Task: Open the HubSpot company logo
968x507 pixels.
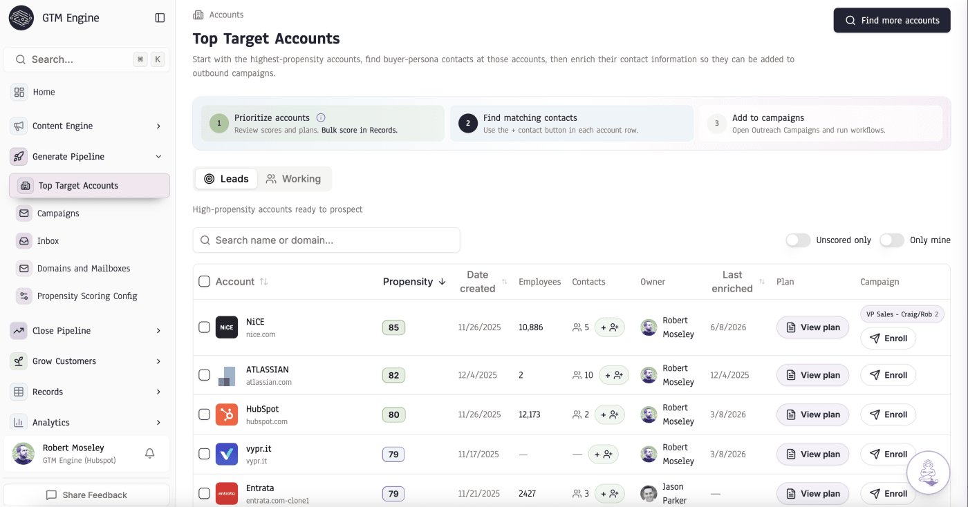Action: tap(227, 414)
